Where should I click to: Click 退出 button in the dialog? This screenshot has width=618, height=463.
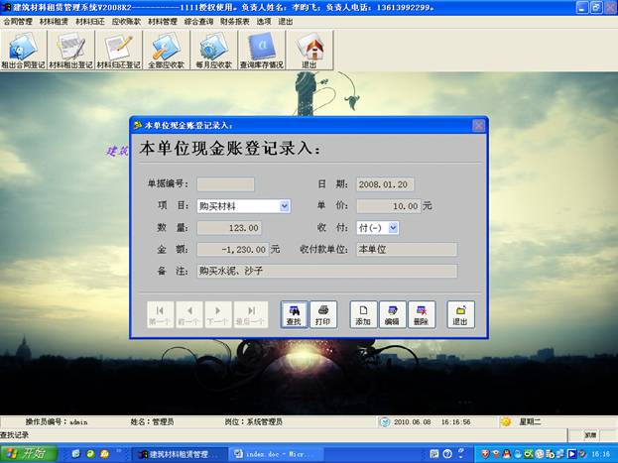(x=460, y=314)
